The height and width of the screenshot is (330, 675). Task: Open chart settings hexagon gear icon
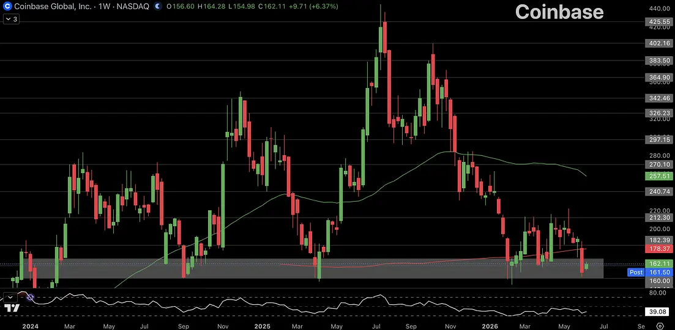660,326
